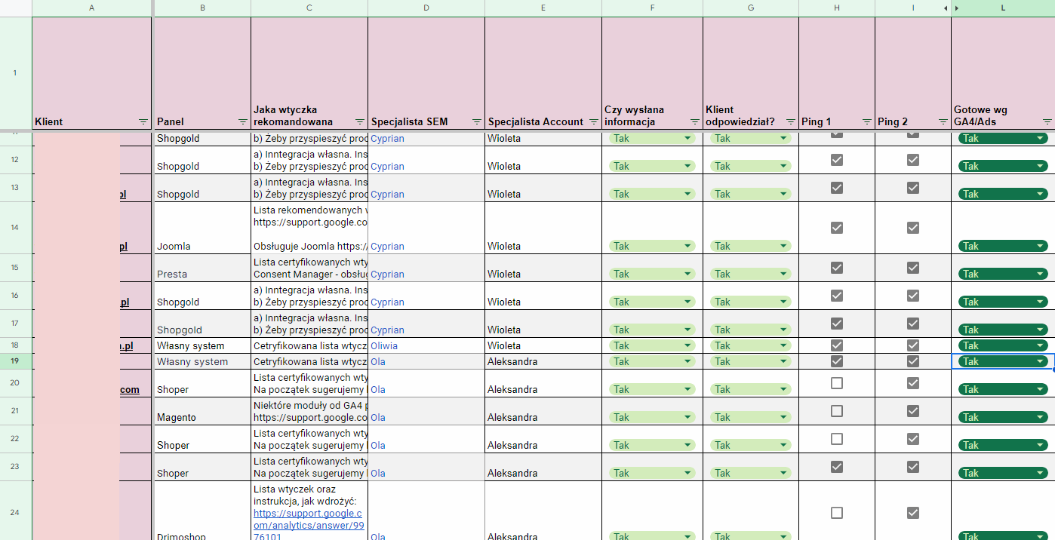Click the Cyprian name in row 12
1055x540 pixels.
tap(387, 166)
